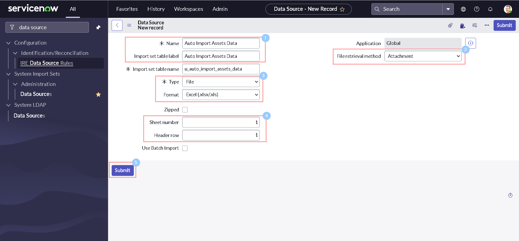Click the Import set table label field
The height and width of the screenshot is (241, 519).
[221, 56]
